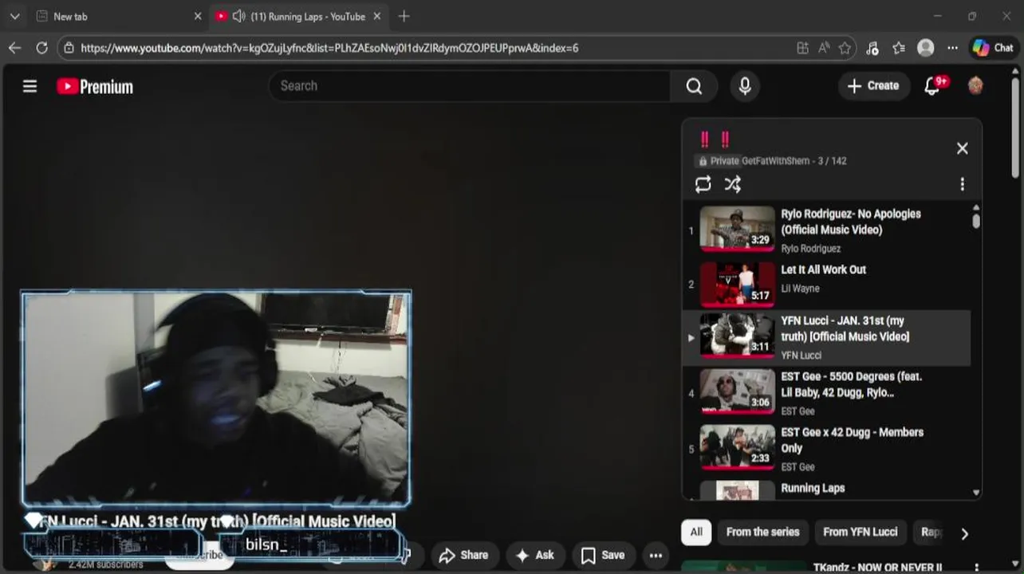Open the browser profile icon
The image size is (1024, 574).
click(x=925, y=48)
